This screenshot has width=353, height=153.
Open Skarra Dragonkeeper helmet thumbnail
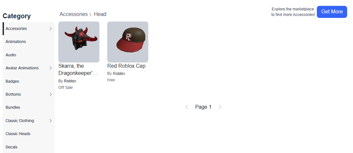[79, 42]
